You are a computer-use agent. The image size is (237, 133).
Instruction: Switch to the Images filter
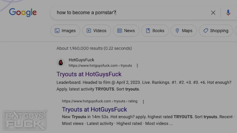coord(65,31)
